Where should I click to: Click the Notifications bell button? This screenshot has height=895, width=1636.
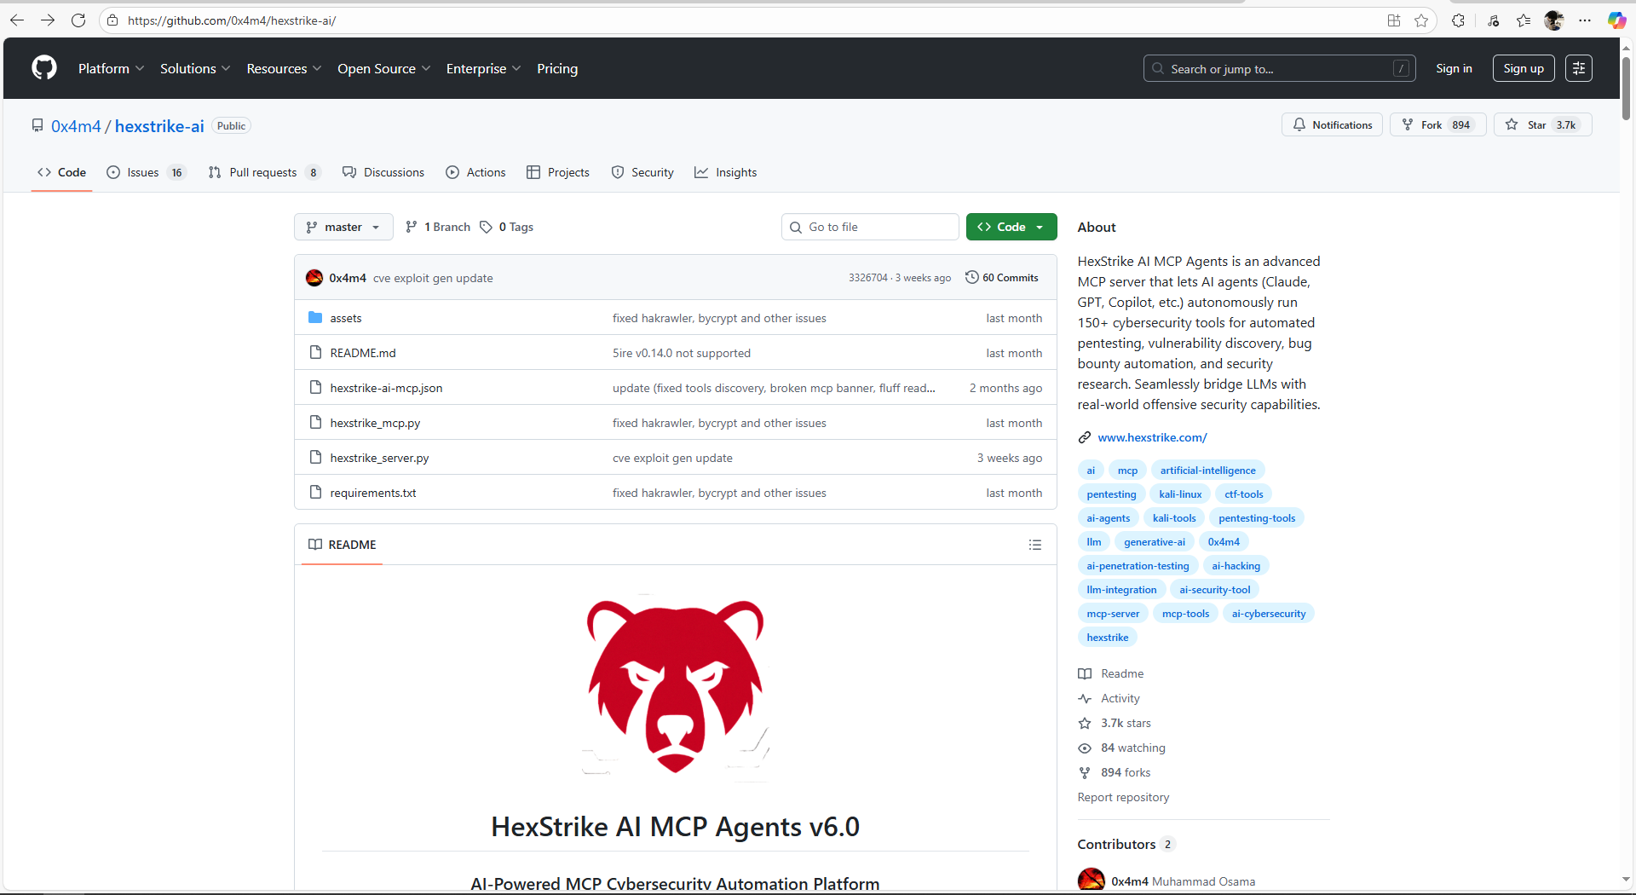point(1332,125)
